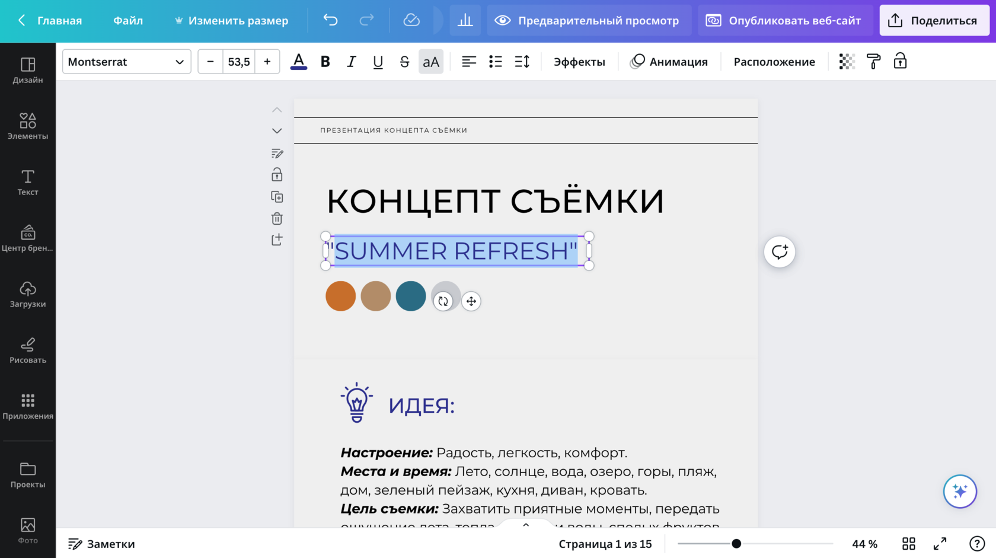The image size is (996, 558).
Task: Copy style with paint roller icon
Action: point(874,62)
